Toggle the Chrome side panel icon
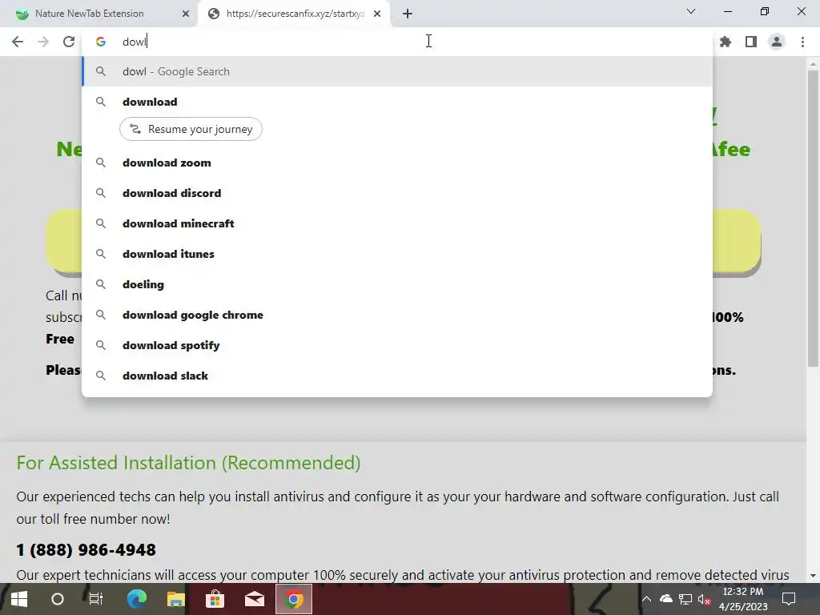The image size is (820, 615). pos(751,42)
